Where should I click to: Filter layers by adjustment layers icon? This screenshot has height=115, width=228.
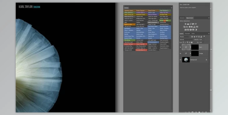(194, 37)
